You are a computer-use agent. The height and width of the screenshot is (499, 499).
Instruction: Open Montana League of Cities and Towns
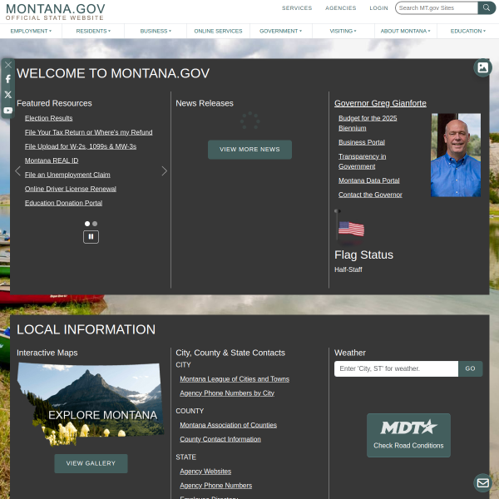[x=235, y=379]
